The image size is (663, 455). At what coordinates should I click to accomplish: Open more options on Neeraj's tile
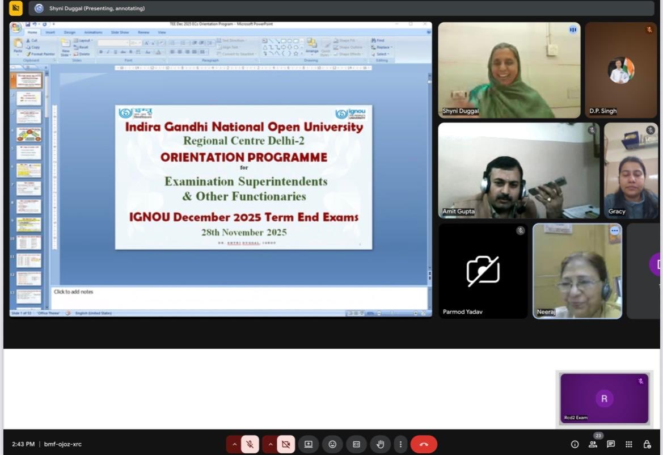(614, 230)
